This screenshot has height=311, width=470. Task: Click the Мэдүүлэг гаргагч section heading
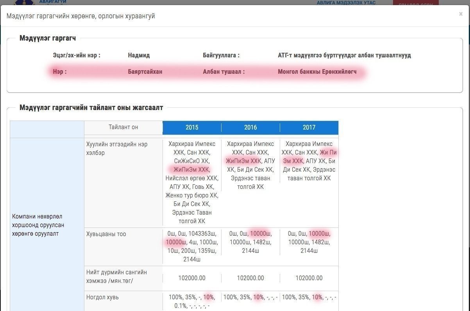(x=48, y=38)
